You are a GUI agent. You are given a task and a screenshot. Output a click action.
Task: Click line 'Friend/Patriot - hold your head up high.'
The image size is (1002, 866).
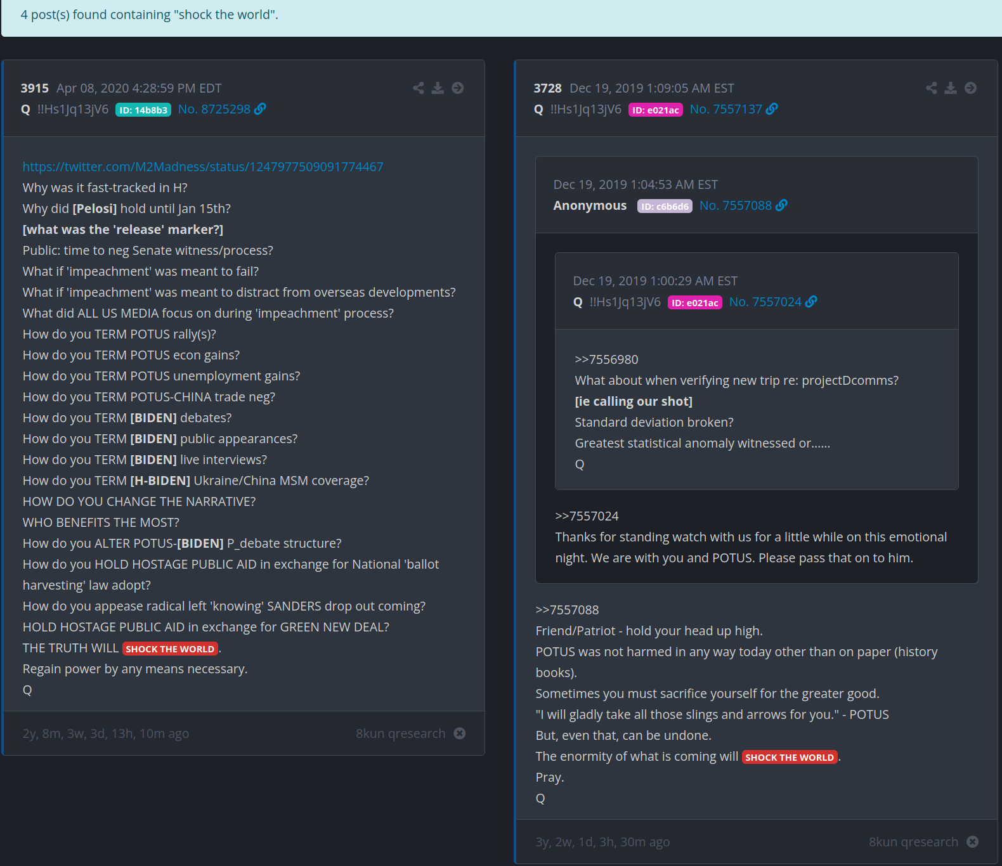pyautogui.click(x=649, y=631)
